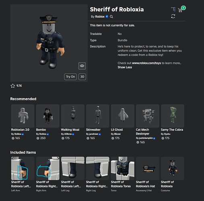Select the Cat Mech Destroyer thumbnail

click(x=148, y=116)
